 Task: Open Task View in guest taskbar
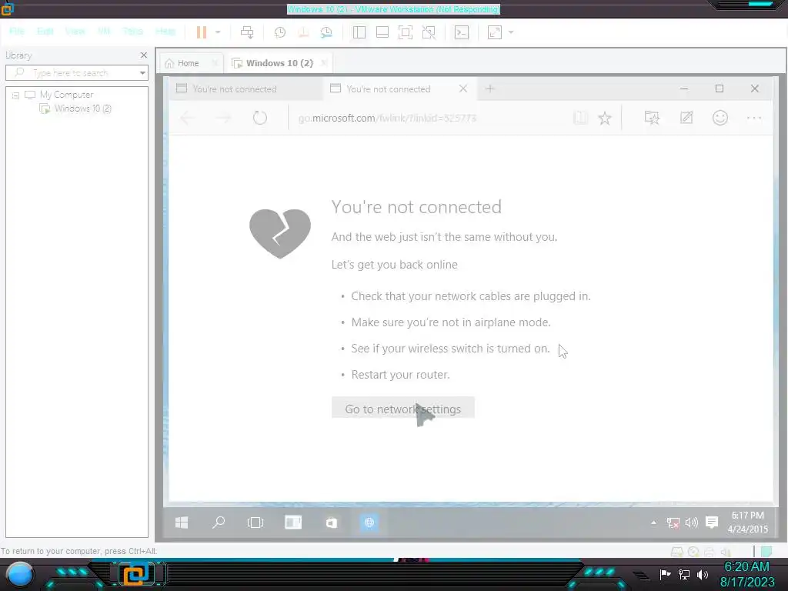255,523
